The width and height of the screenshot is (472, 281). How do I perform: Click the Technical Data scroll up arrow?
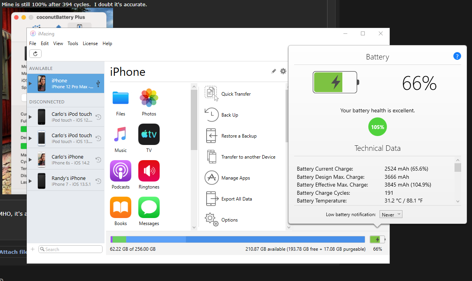458,160
